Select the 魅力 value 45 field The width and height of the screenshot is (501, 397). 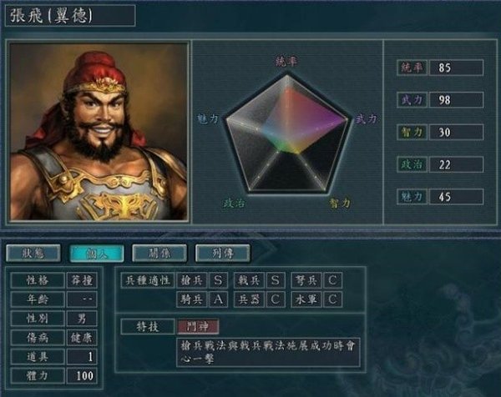click(456, 197)
